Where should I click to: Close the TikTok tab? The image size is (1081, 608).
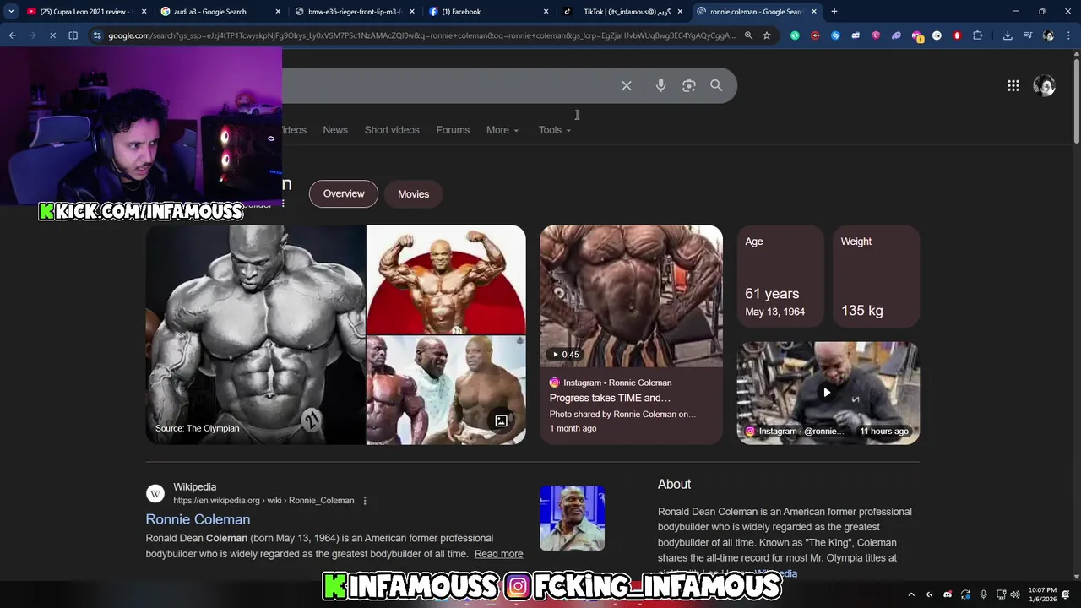click(680, 12)
